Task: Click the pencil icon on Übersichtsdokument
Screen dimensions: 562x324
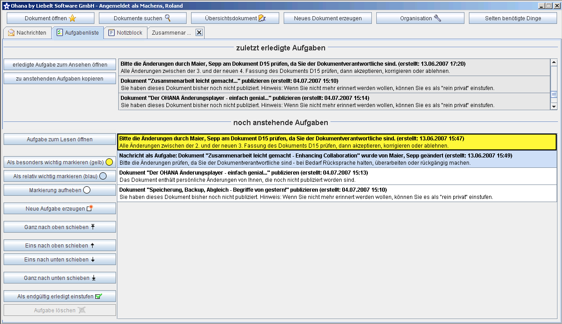Action: point(262,18)
